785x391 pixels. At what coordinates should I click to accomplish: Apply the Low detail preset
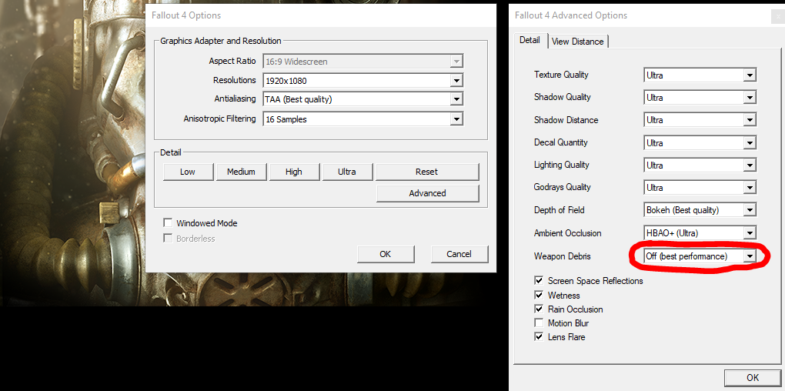188,172
